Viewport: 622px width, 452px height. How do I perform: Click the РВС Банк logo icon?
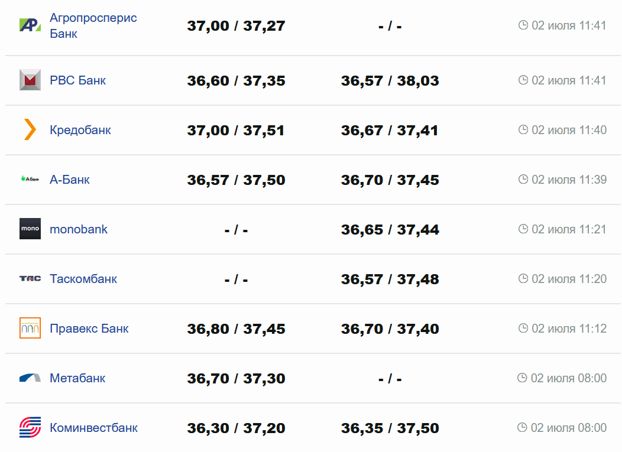30,80
